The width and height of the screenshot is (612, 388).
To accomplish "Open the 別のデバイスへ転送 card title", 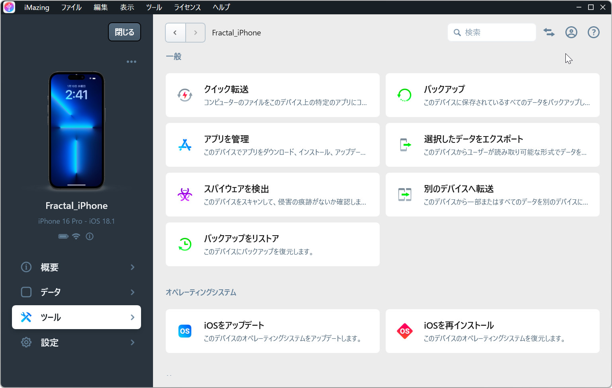I will [459, 189].
